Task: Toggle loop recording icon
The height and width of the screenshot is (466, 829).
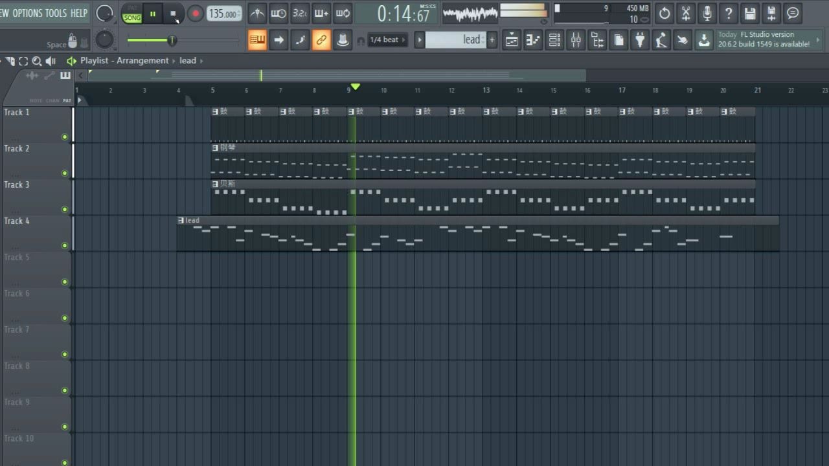Action: 343,13
